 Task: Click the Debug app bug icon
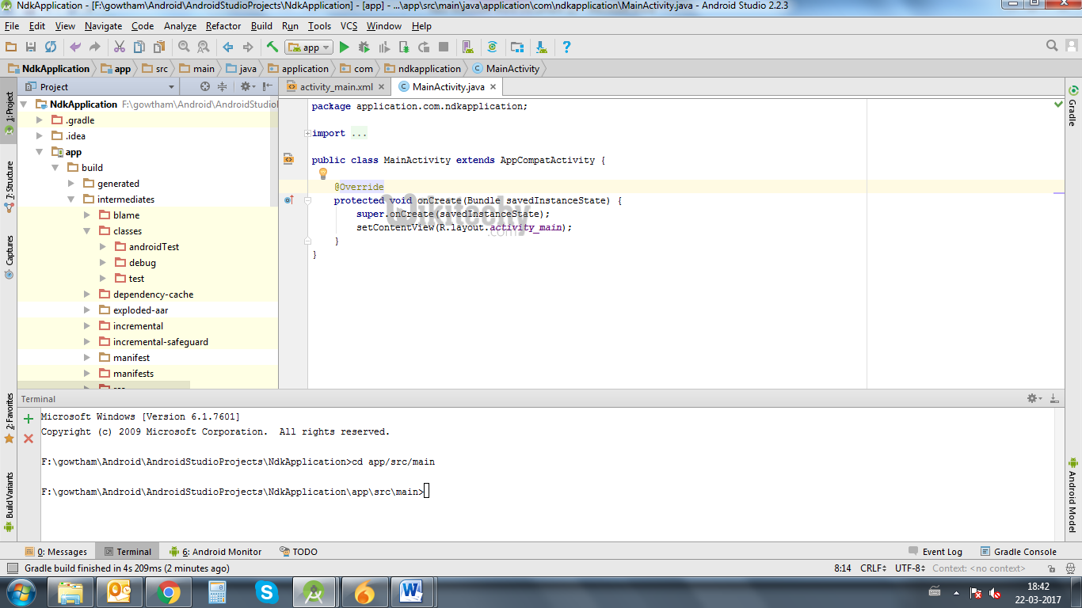click(x=364, y=47)
